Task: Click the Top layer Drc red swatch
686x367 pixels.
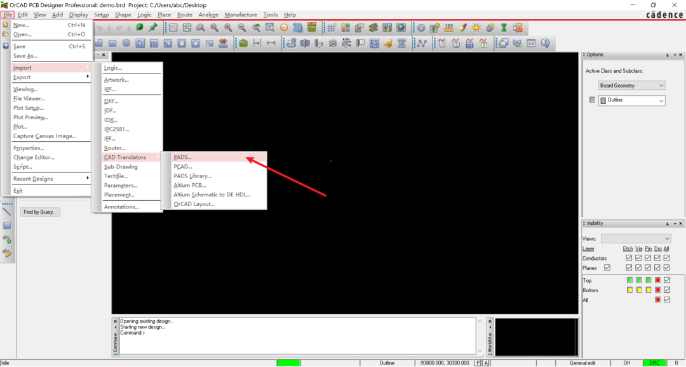Action: tap(657, 280)
